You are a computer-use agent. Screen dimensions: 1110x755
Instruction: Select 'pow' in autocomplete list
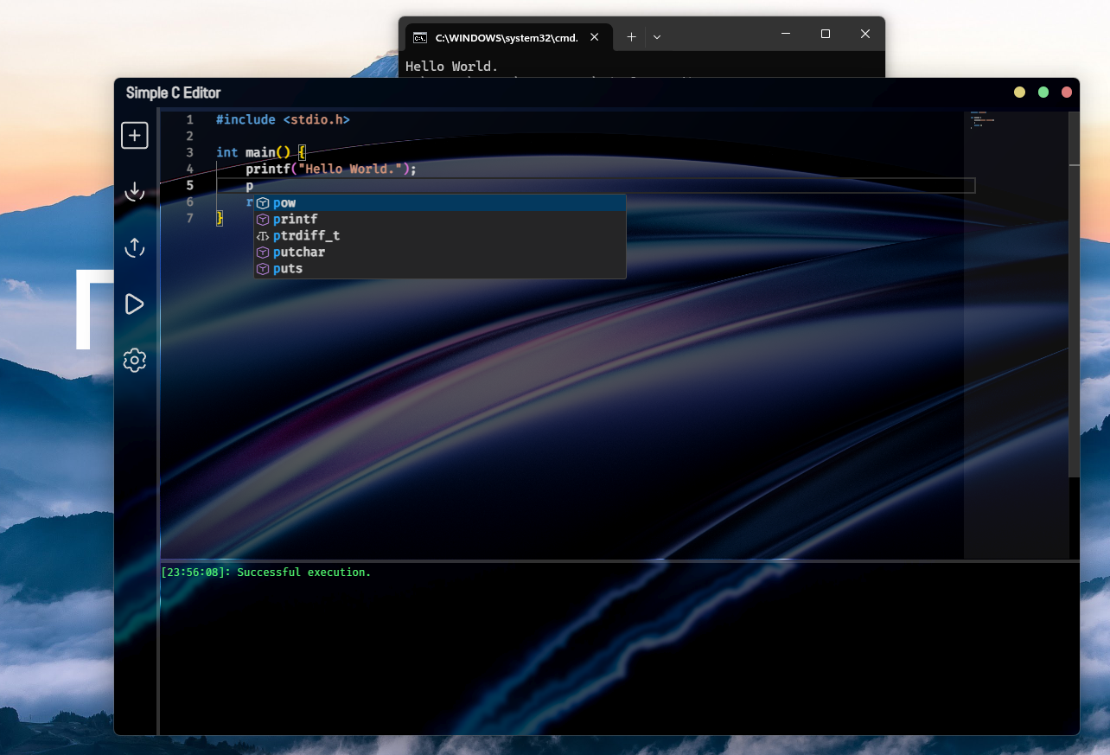439,202
